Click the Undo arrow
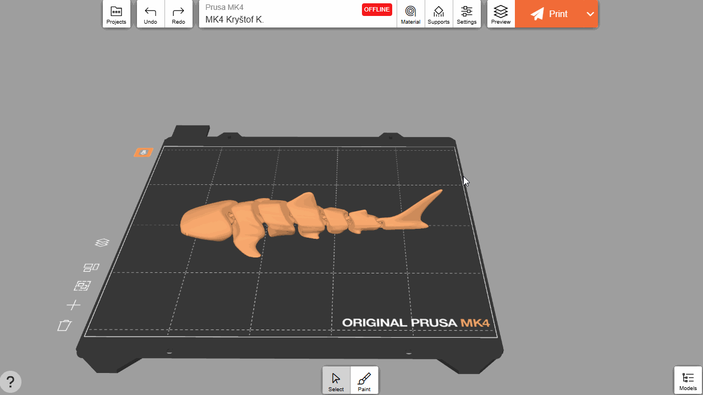Screen dimensions: 703x395 (150, 14)
